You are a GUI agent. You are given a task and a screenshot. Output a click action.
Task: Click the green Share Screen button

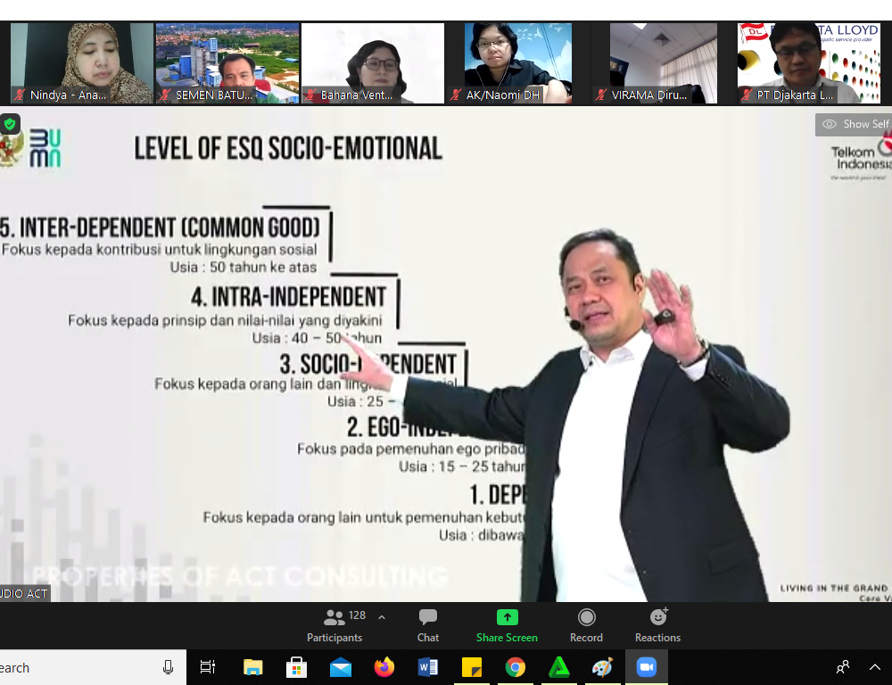(507, 624)
